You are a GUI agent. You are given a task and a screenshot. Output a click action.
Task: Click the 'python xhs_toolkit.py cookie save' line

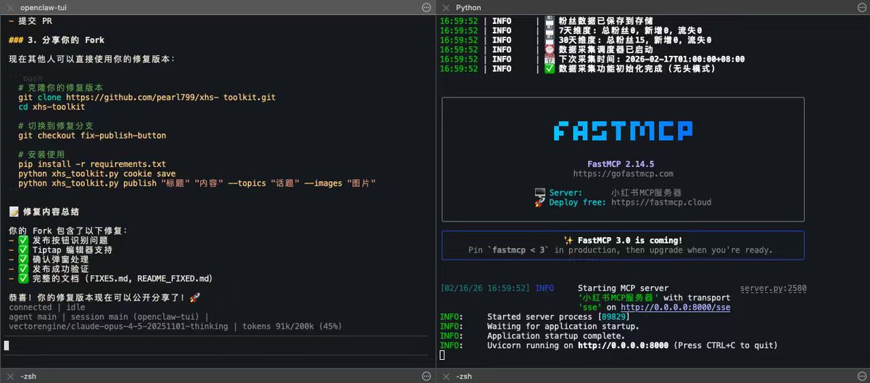coord(97,174)
